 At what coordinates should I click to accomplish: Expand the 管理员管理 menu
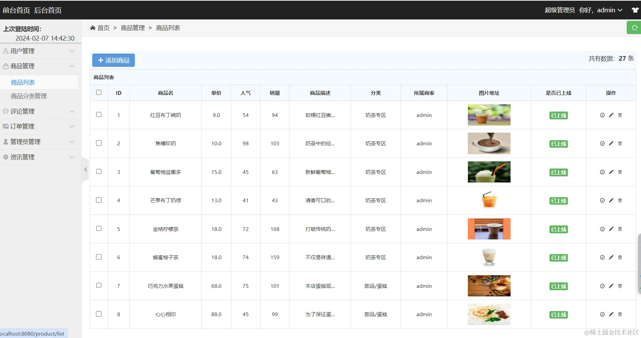[41, 142]
